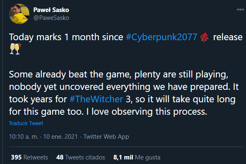
Task: Open the Paweł Sasko display name
Action: [51, 10]
